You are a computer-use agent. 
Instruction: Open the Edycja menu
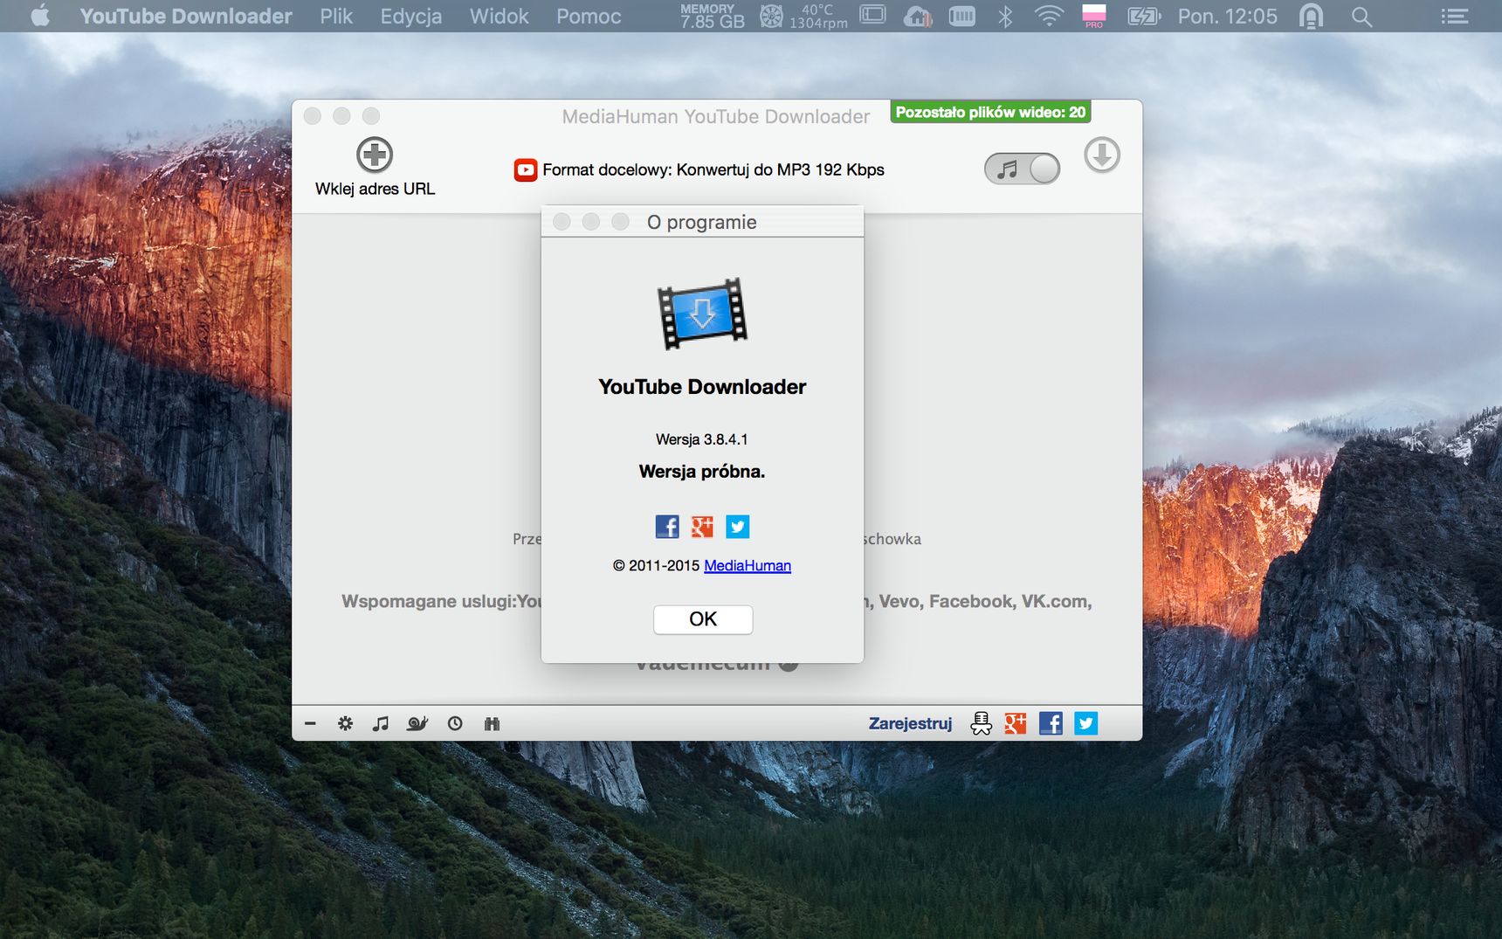(x=411, y=16)
